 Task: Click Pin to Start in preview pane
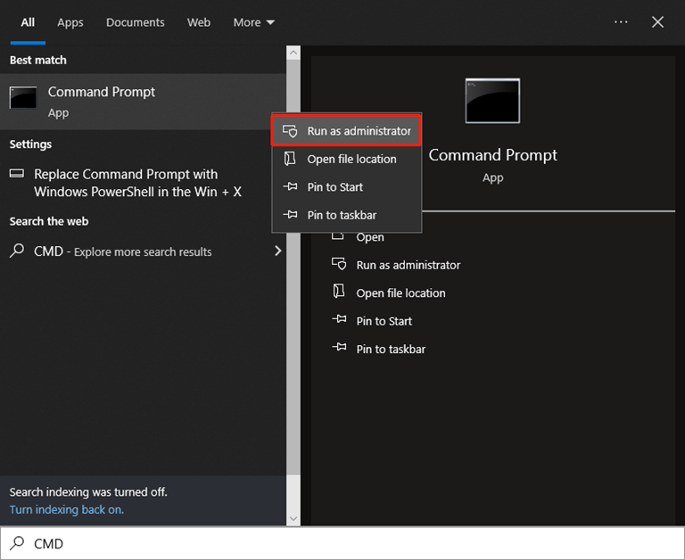pos(384,321)
